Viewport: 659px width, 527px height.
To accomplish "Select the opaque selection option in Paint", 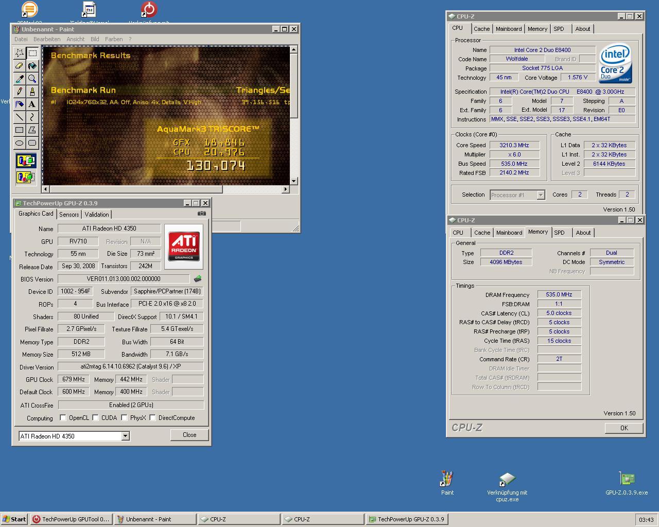I will pos(26,161).
